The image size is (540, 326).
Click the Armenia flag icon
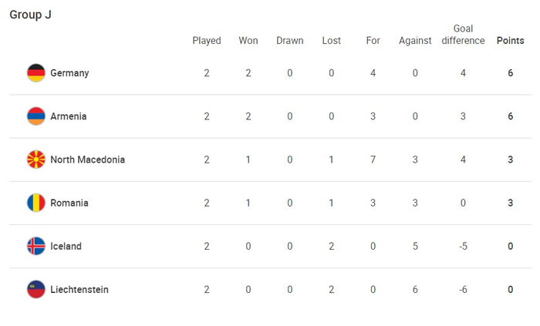point(35,116)
